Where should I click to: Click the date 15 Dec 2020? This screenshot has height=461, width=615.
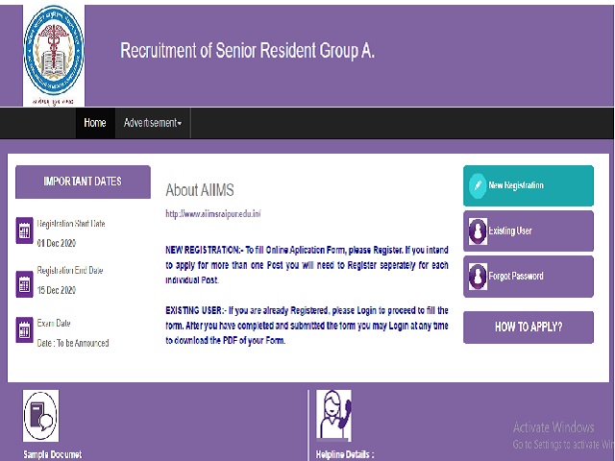coord(57,290)
